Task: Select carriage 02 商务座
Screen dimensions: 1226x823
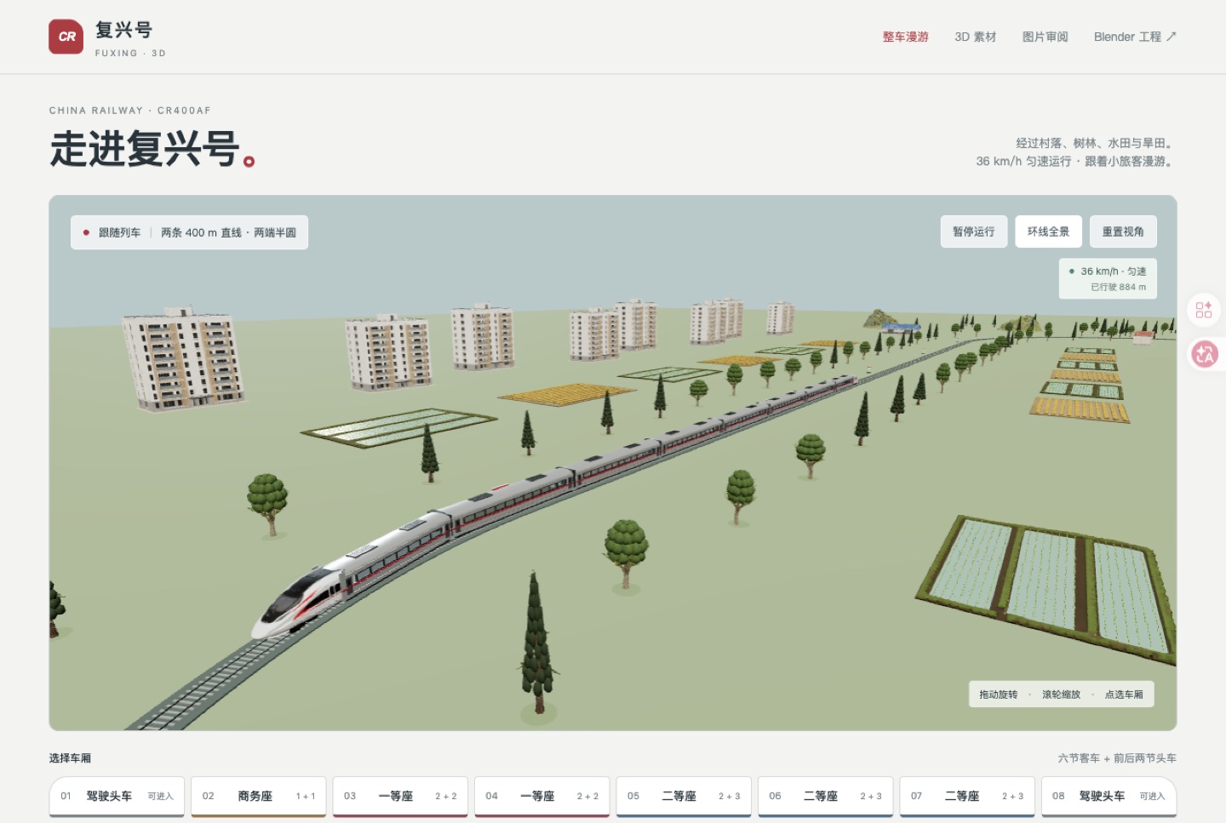Action: (259, 797)
